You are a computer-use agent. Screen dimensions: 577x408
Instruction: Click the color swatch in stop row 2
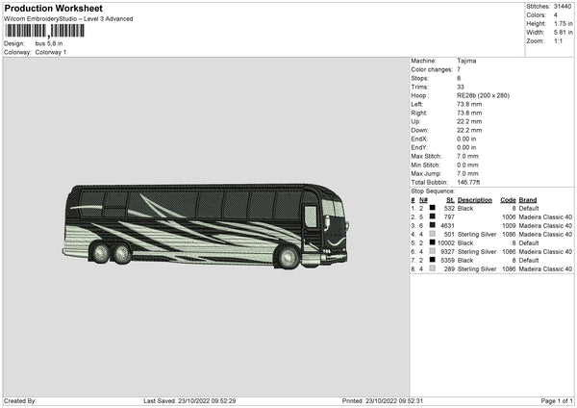coord(433,217)
